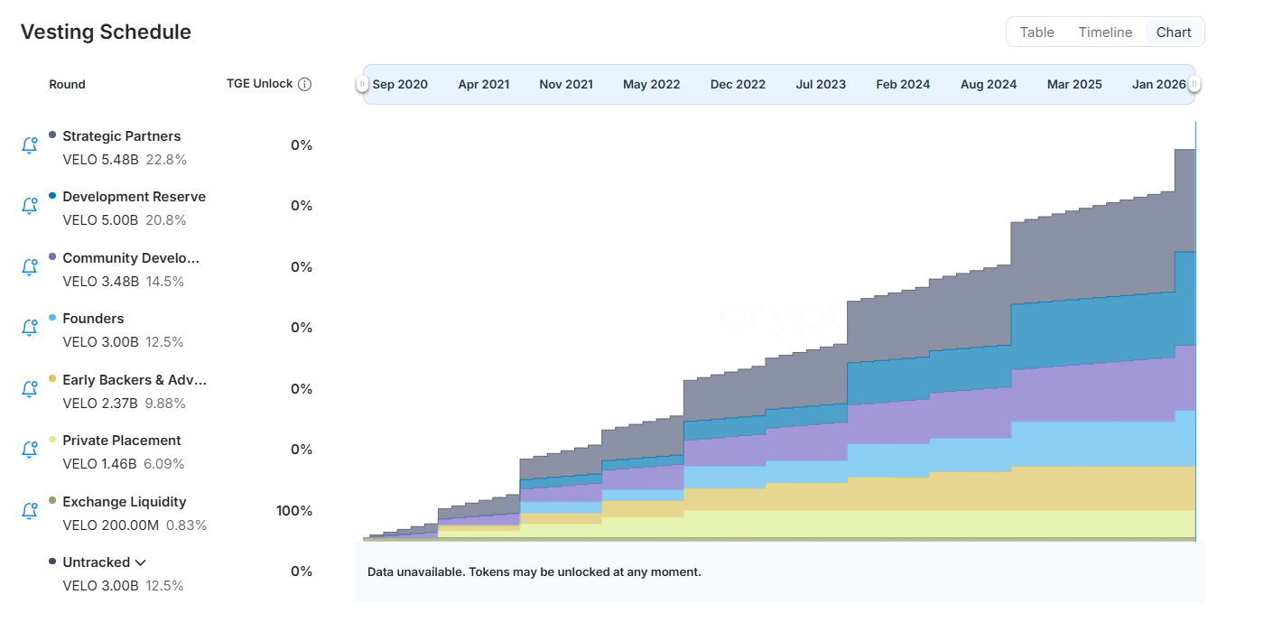Viewport: 1273px width, 641px height.
Task: Toggle the Private Placement alert bell
Action: click(29, 450)
